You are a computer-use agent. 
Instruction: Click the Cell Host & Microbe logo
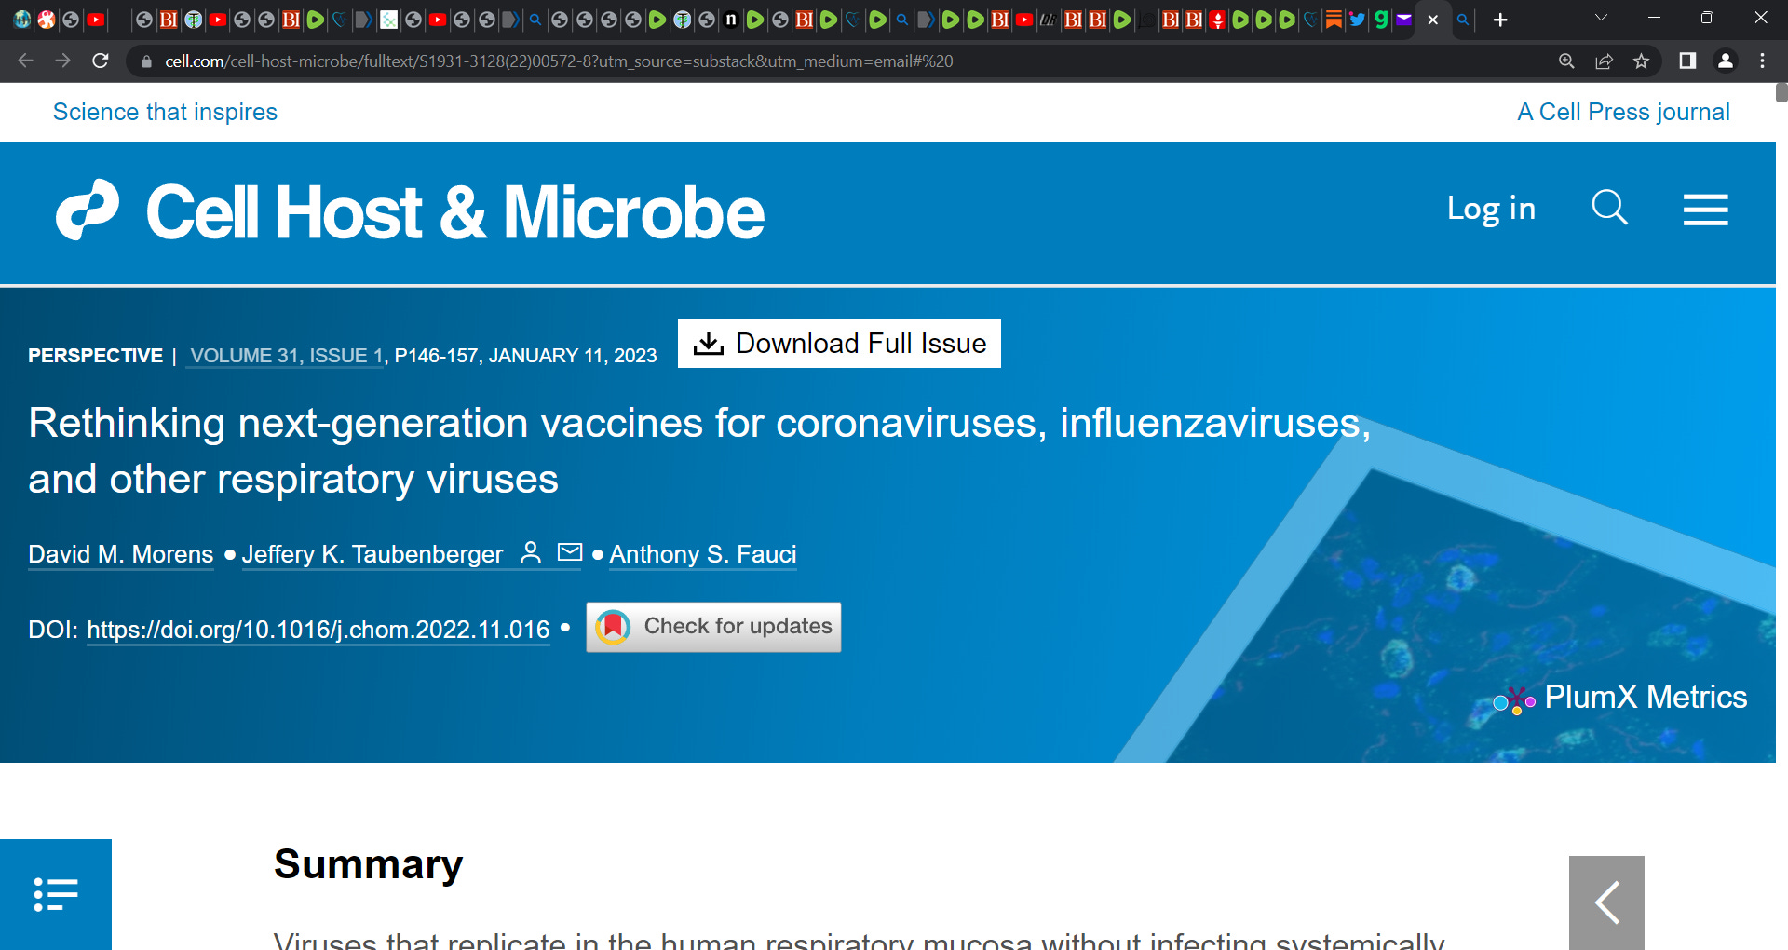click(410, 211)
